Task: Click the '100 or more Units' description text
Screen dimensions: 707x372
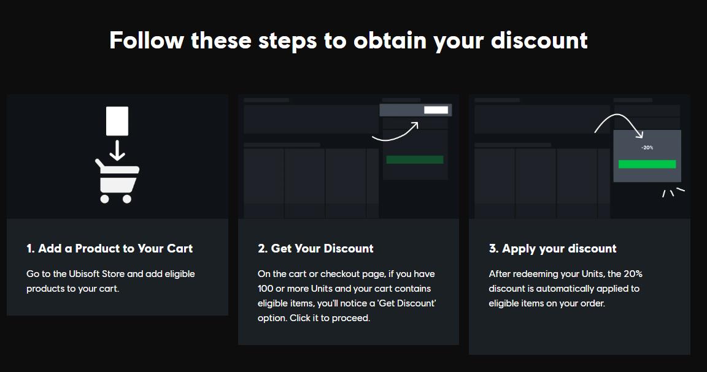Action: pos(347,296)
